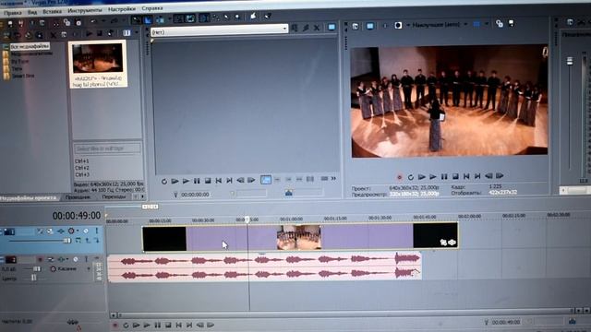Select Все медиафайлы tree item
The width and height of the screenshot is (591, 332).
[x=30, y=46]
